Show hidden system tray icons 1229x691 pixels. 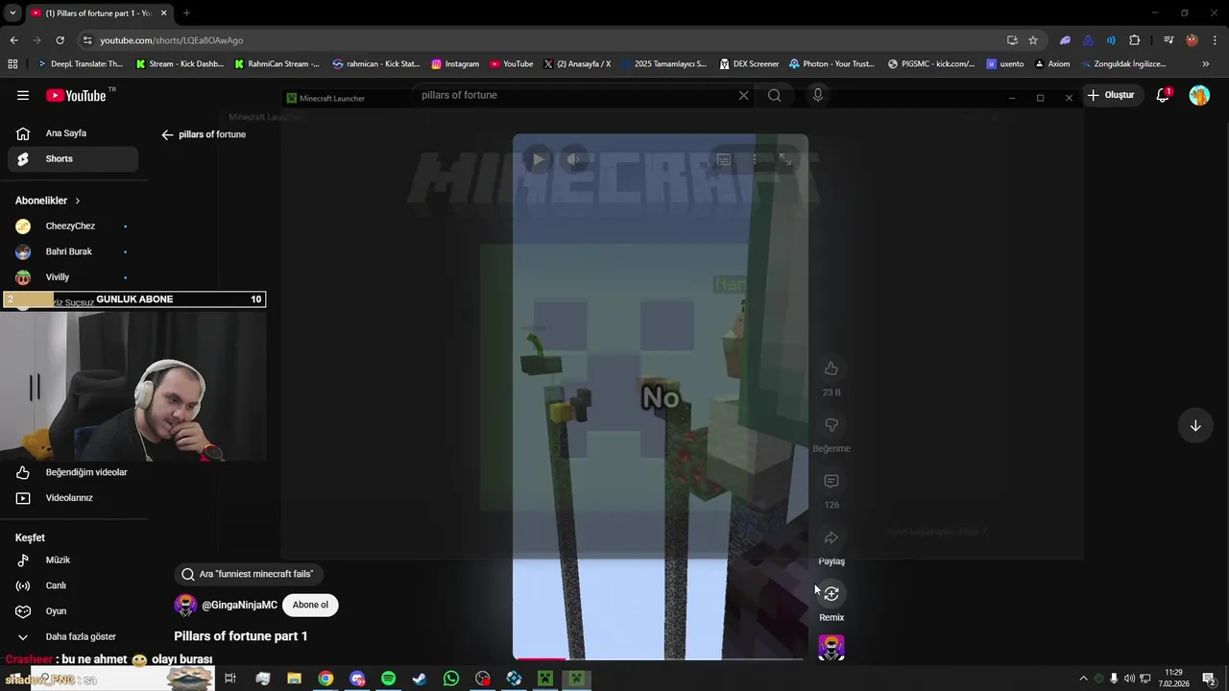coord(1084,679)
